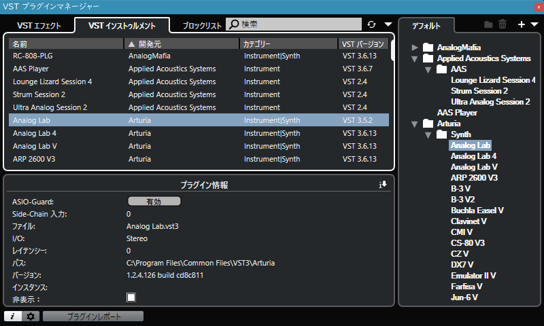Select CMI V in collection tree
The image size is (544, 326).
(x=462, y=232)
